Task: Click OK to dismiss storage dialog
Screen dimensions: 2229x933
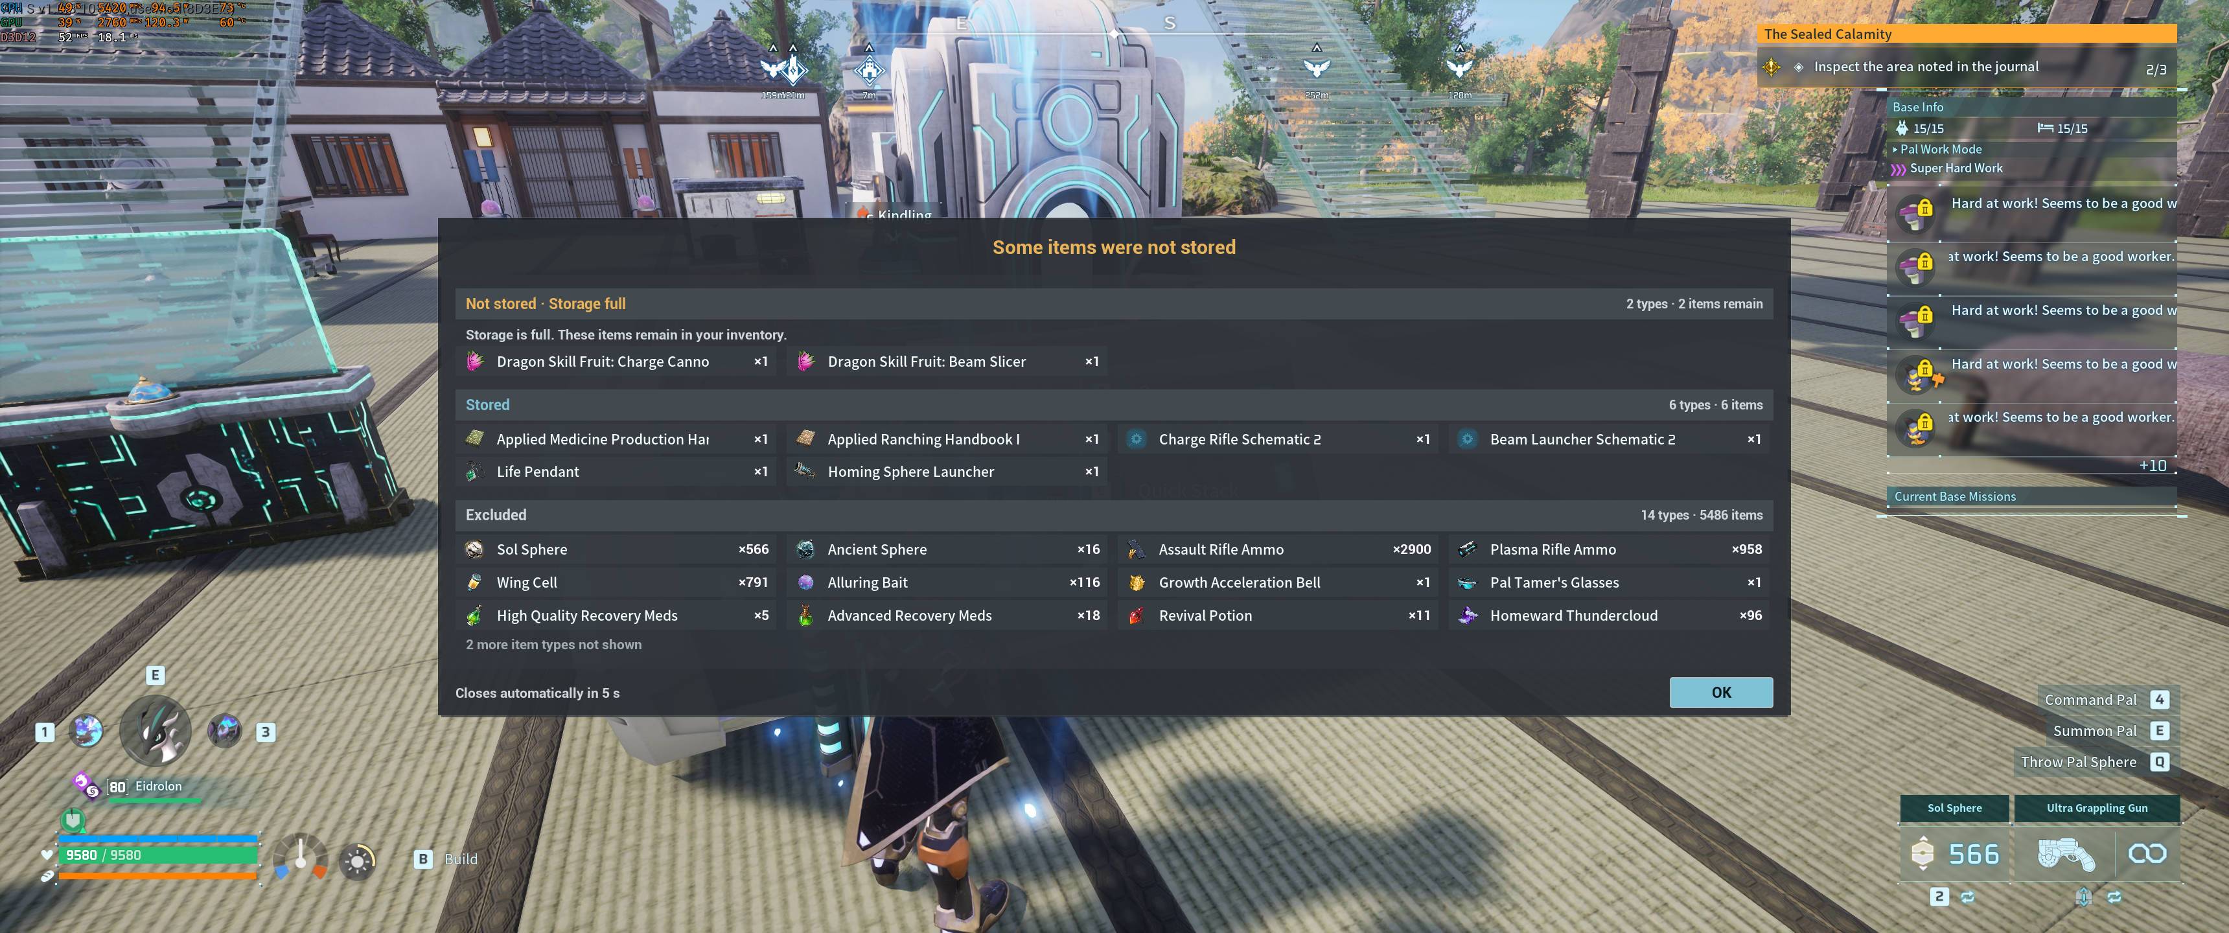Action: (1720, 693)
